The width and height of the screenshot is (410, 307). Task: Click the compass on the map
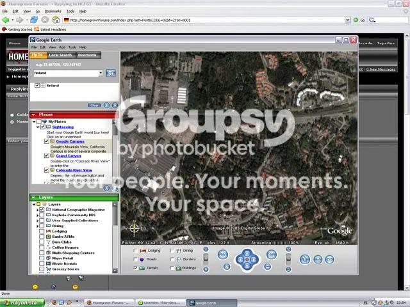[135, 228]
